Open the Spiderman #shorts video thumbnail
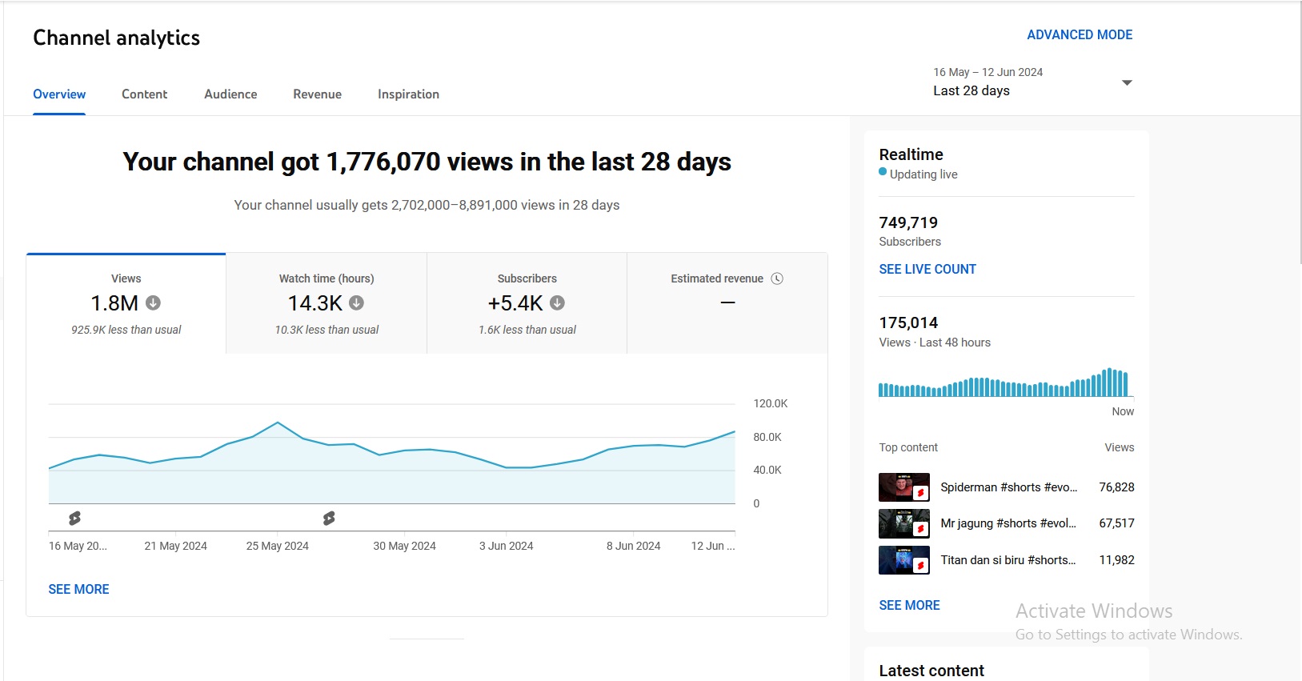Viewport: 1302px width, 681px height. click(x=904, y=487)
